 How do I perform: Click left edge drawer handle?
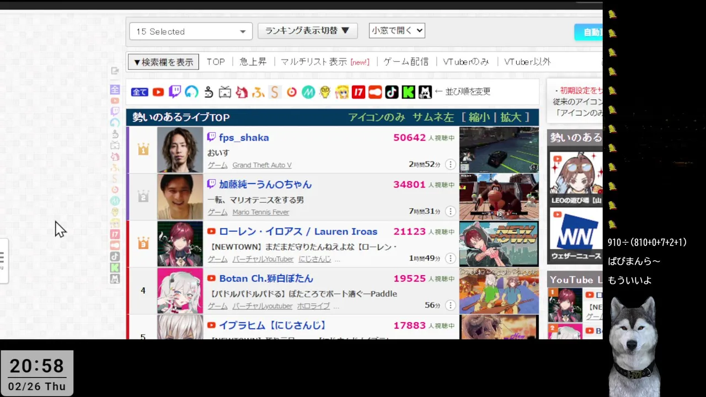coord(3,260)
